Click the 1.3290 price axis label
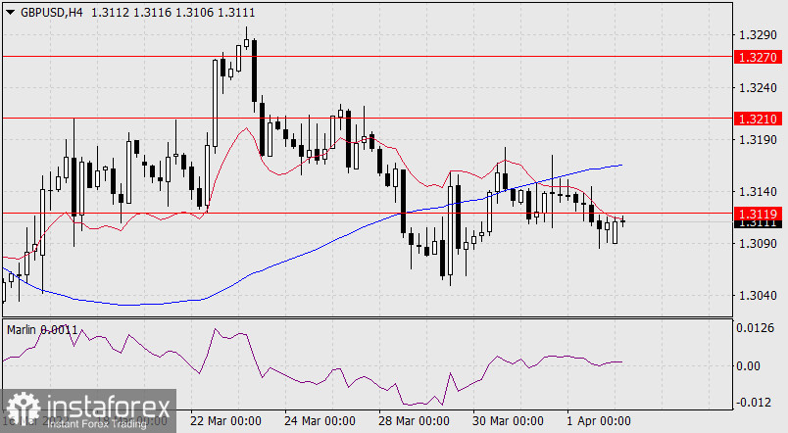 coord(759,35)
